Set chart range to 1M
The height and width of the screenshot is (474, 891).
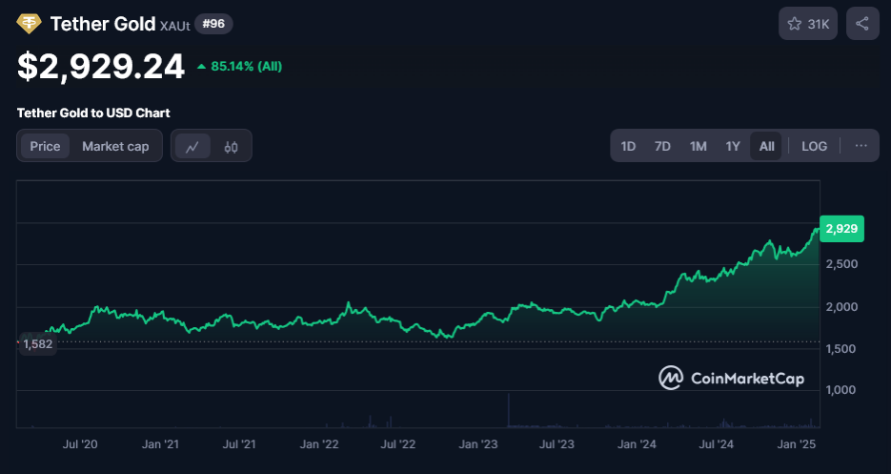coord(698,146)
